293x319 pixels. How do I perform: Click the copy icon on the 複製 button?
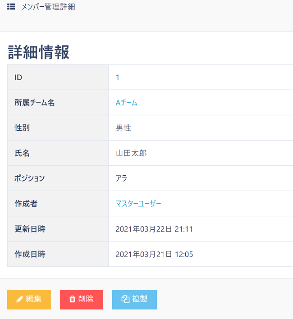tap(125, 299)
